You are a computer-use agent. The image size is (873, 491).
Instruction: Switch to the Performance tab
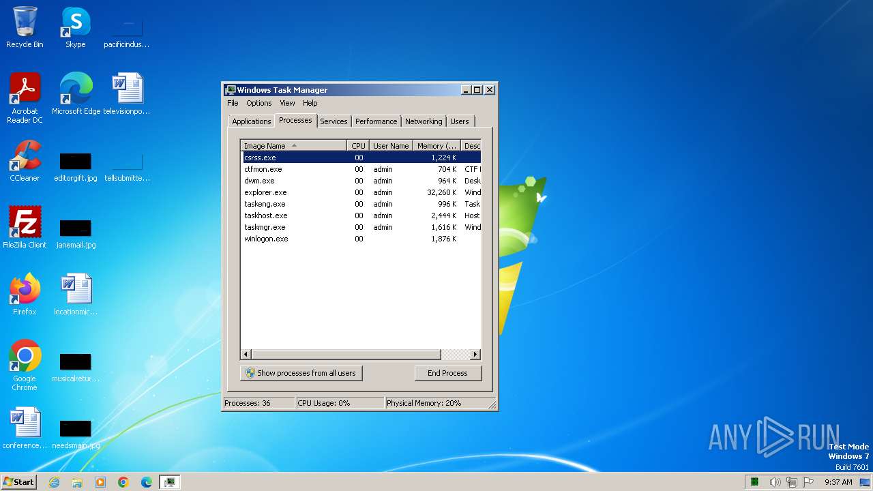click(376, 121)
